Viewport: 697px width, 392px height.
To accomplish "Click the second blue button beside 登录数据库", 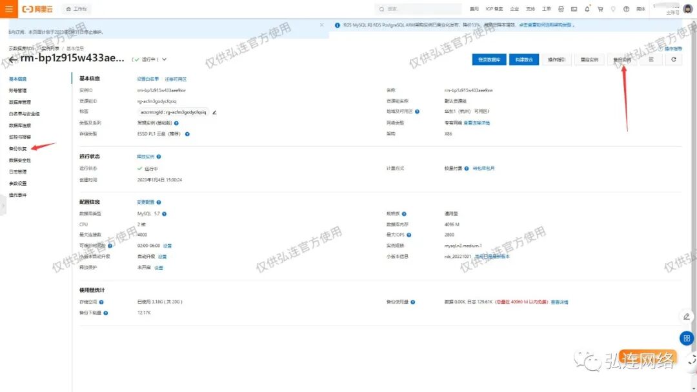I will click(524, 59).
